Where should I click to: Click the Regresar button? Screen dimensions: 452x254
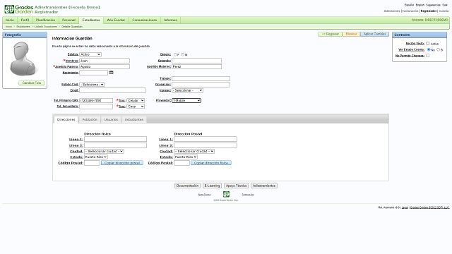coord(330,34)
